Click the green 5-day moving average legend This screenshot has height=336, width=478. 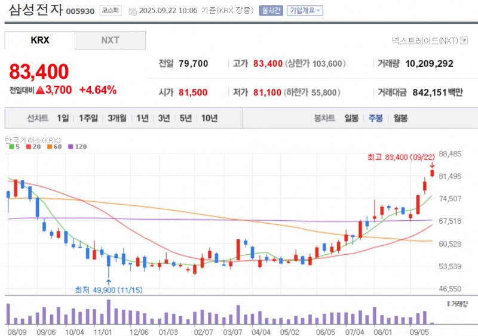(14, 147)
